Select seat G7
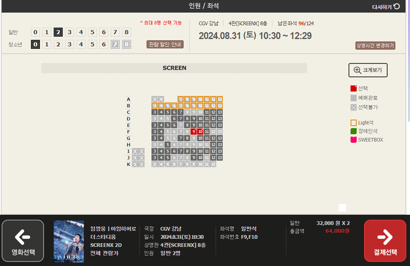 coord(181,138)
